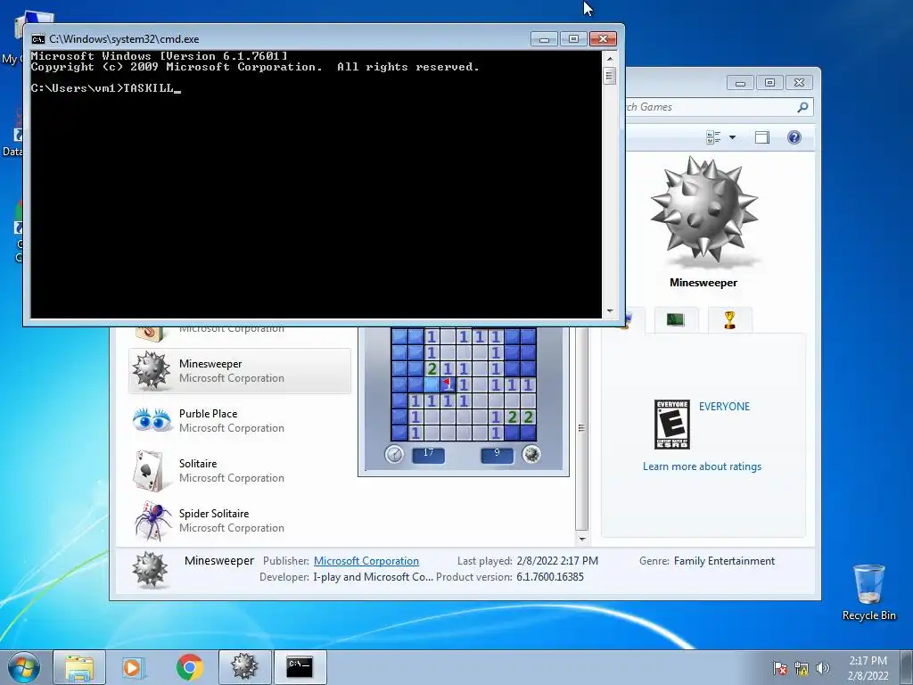Launch Google Chrome from taskbar
This screenshot has height=685, width=913.
click(x=189, y=667)
